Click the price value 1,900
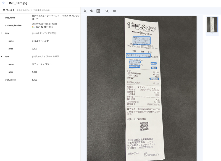This screenshot has width=221, height=161. pos(35,72)
